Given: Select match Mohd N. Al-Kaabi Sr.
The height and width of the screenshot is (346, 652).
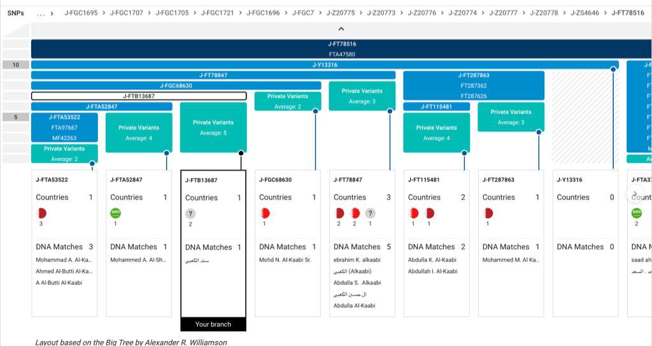Looking at the screenshot, I should click(x=285, y=260).
